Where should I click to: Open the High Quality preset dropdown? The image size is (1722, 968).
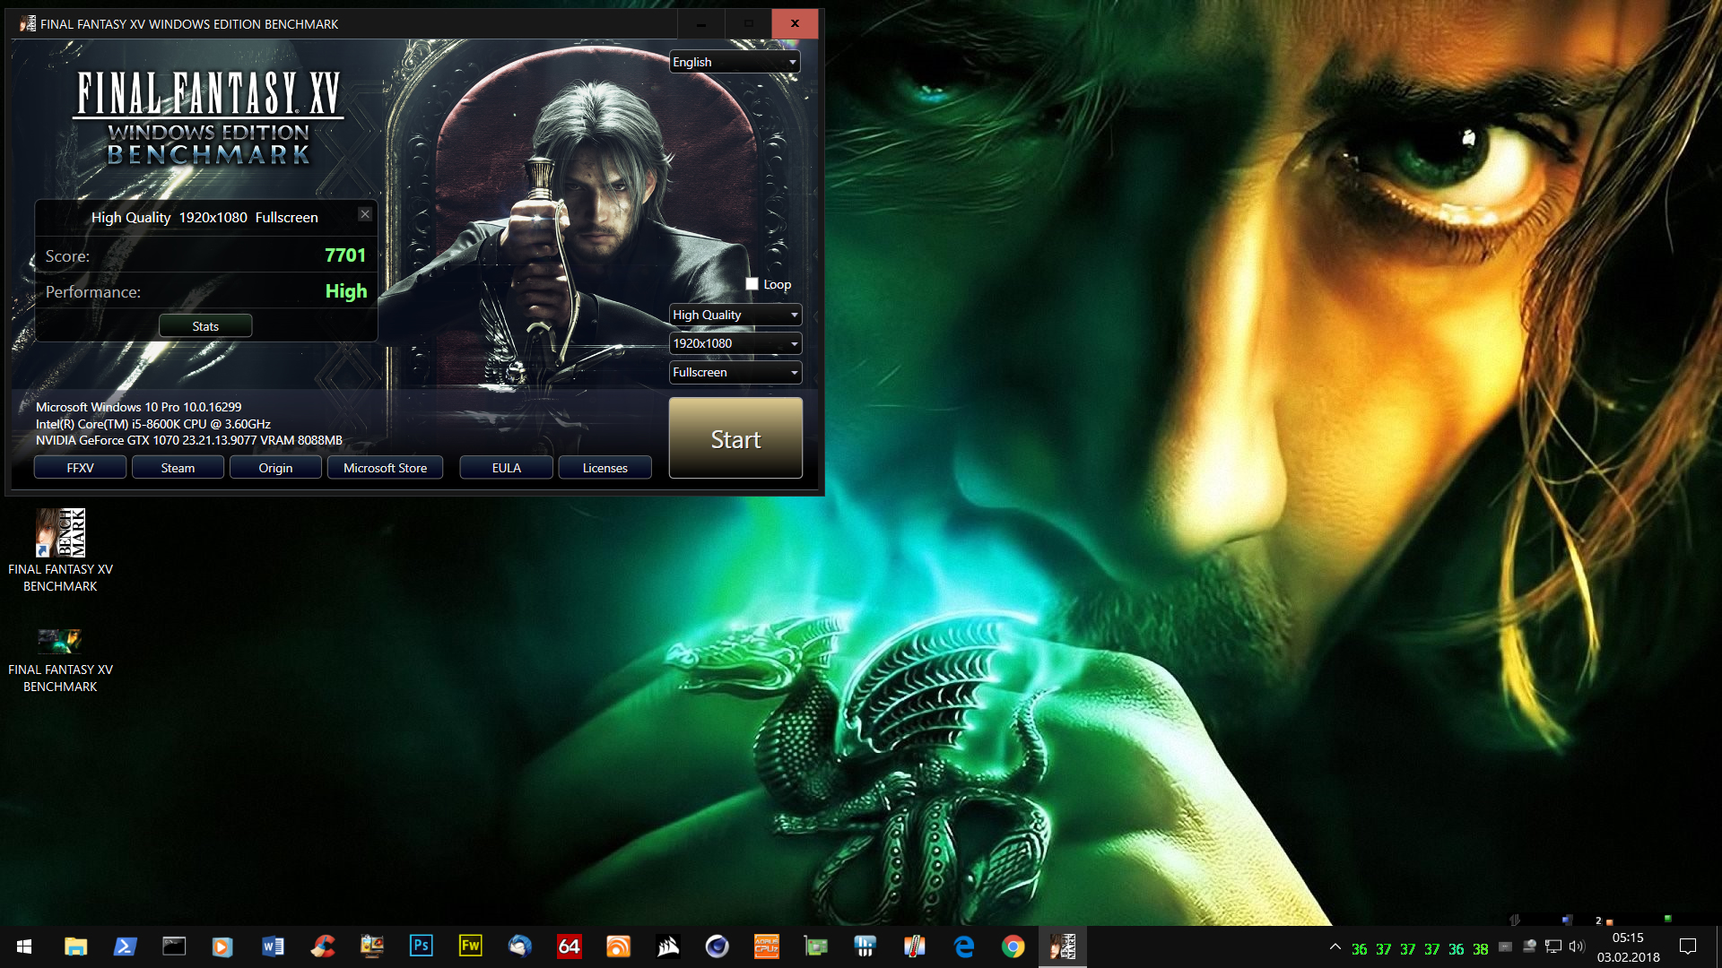[x=735, y=315]
